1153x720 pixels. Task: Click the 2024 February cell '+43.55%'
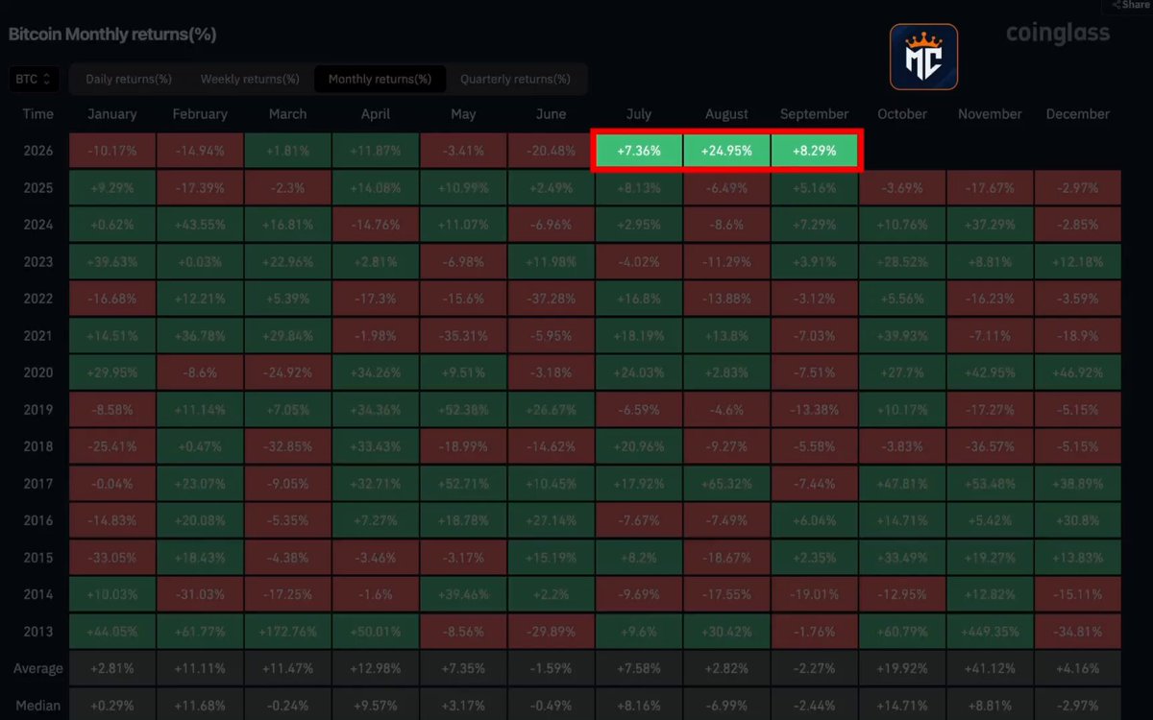pos(200,225)
